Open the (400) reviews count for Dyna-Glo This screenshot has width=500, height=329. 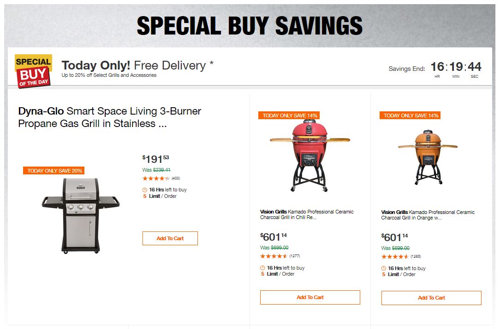click(x=176, y=179)
